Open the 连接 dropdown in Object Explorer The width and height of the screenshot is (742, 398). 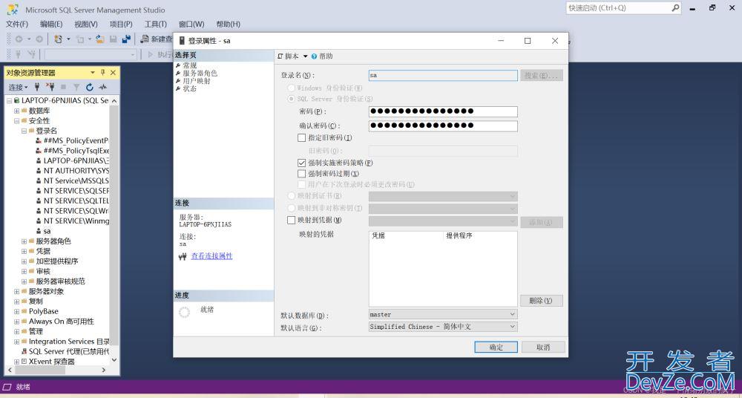point(19,87)
